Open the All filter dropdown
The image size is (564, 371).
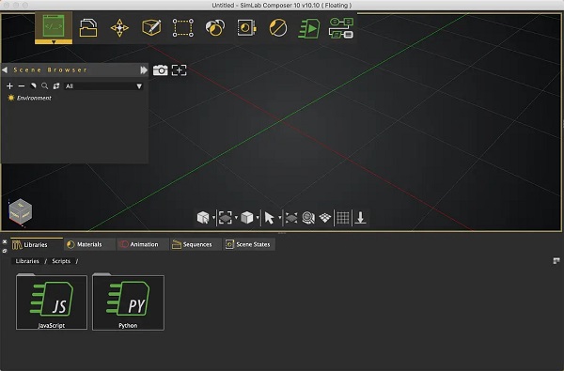(x=103, y=85)
